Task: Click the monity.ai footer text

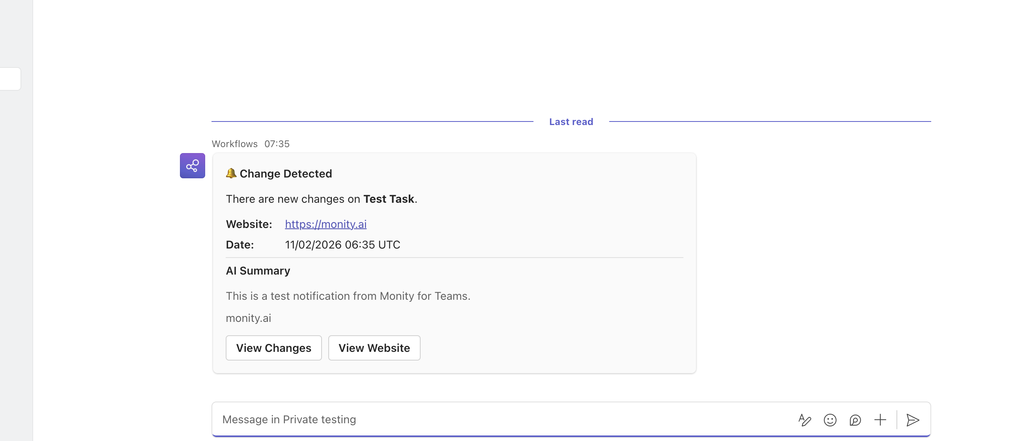Action: click(248, 318)
